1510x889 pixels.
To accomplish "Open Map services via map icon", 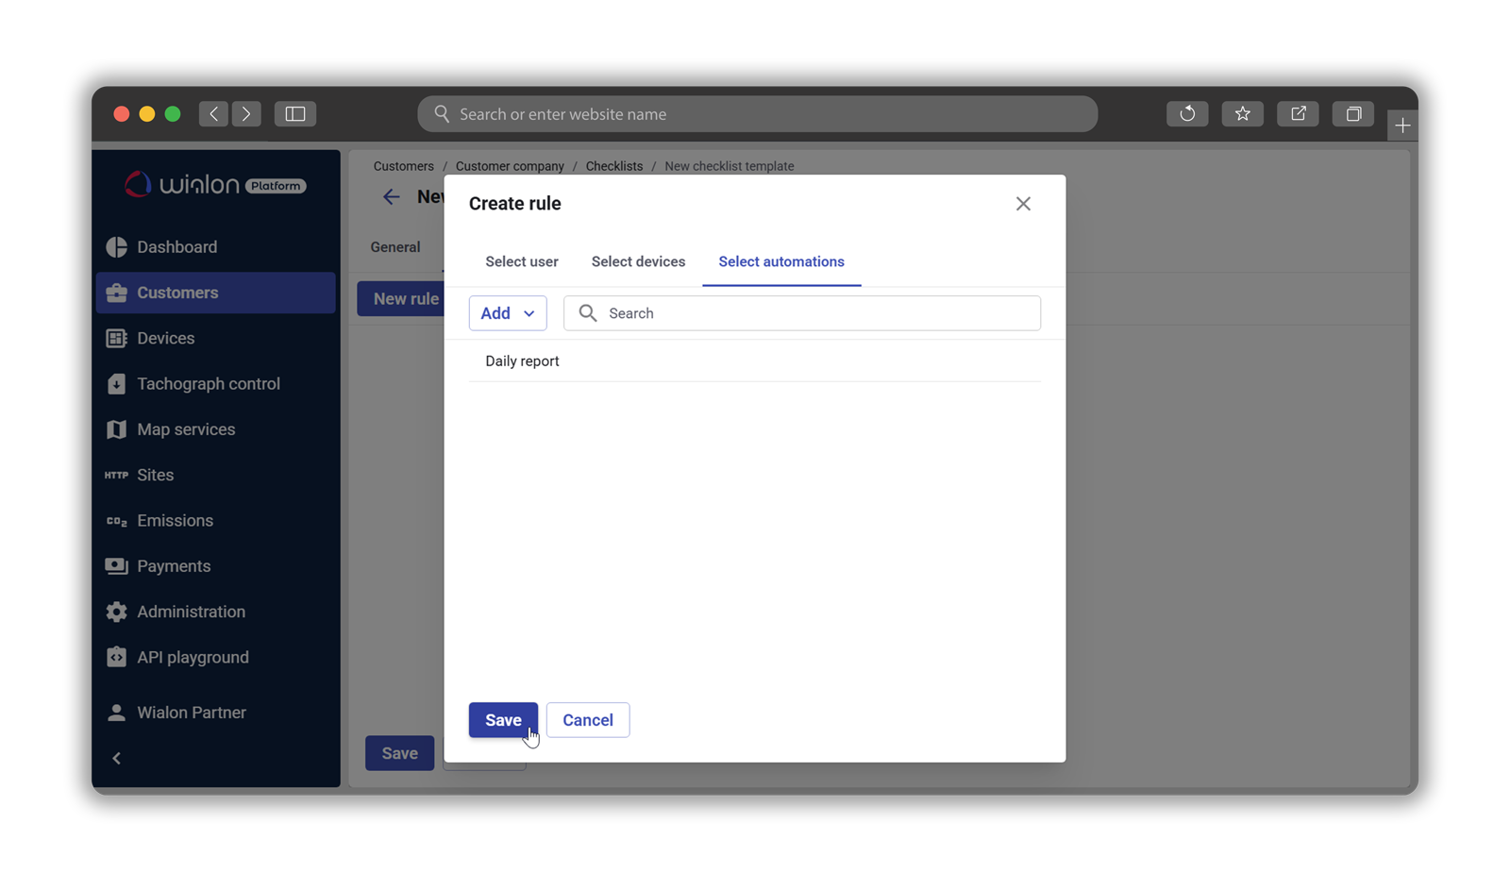I will click(x=116, y=429).
